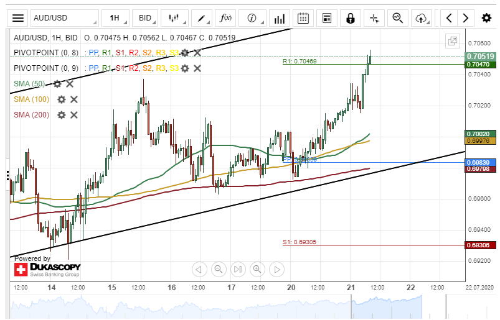Screen dimensions: 500x320
Task: Toggle the chart lock icon
Action: pyautogui.click(x=351, y=18)
